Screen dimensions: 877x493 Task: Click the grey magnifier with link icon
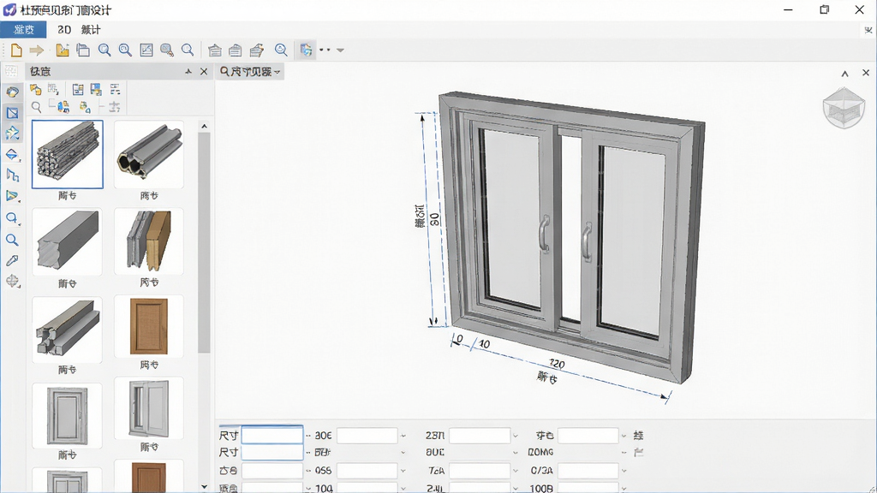tap(167, 50)
